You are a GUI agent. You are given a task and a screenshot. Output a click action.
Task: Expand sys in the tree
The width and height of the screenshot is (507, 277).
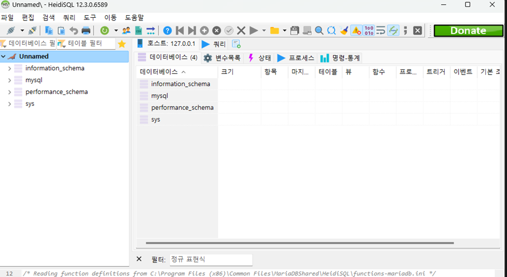(9, 104)
